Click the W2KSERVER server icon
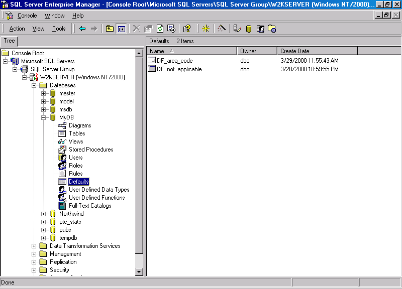Screen dimensions: 402x289 coord(34,77)
